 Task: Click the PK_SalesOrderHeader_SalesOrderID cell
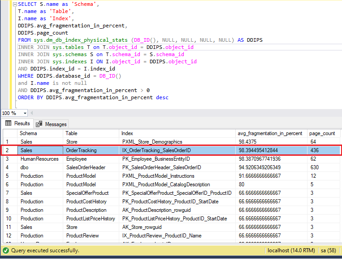click(177, 167)
